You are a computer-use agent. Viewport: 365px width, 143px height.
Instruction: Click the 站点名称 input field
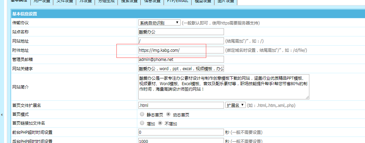pyautogui.click(x=181, y=32)
